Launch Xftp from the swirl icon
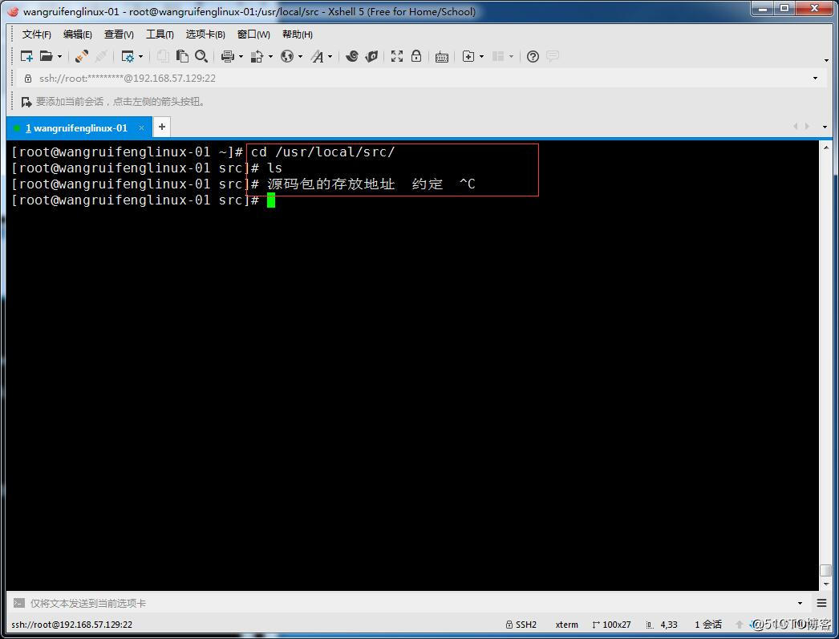 click(x=351, y=56)
